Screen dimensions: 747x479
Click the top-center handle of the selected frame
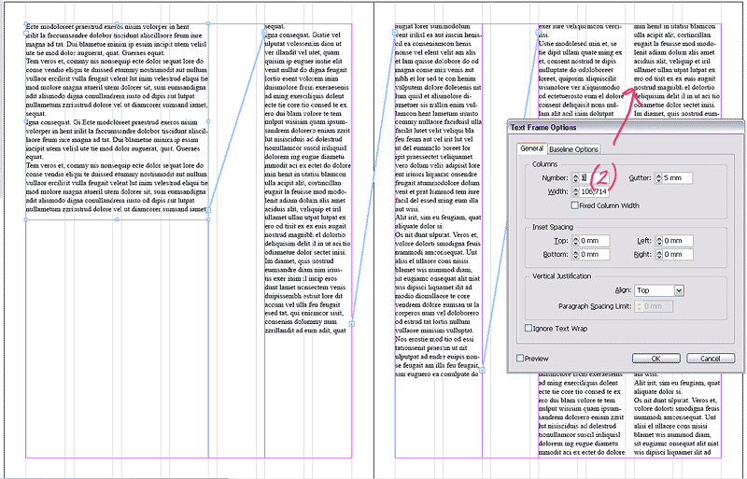pyautogui.click(x=117, y=23)
